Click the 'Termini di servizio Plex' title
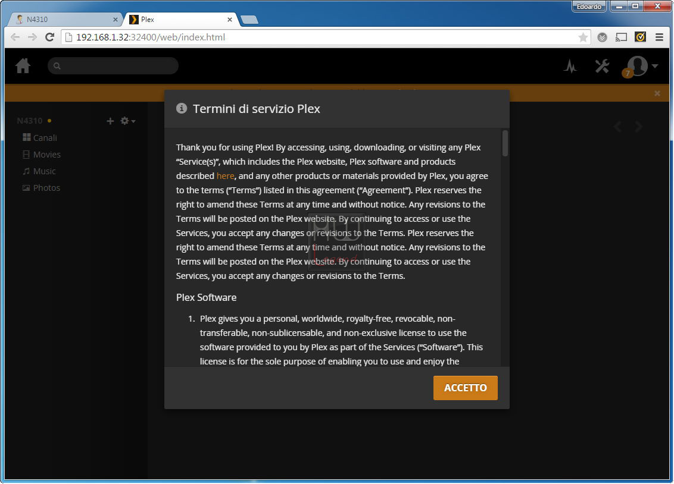The height and width of the screenshot is (484, 674). point(256,109)
